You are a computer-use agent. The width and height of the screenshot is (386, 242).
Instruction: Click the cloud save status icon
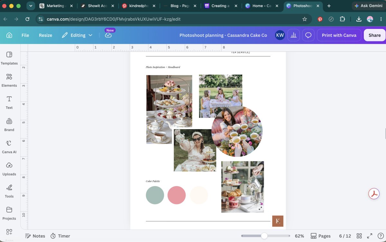click(x=108, y=35)
